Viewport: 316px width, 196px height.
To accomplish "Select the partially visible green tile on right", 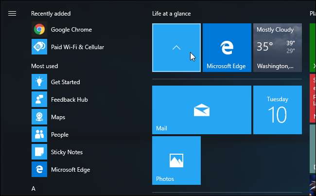I will pyautogui.click(x=313, y=48).
